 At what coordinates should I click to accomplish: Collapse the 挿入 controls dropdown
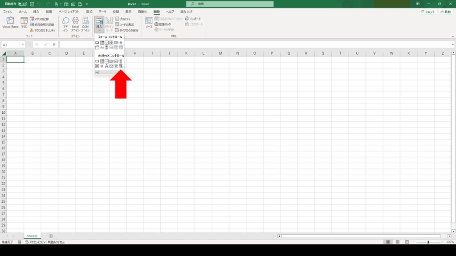click(99, 24)
